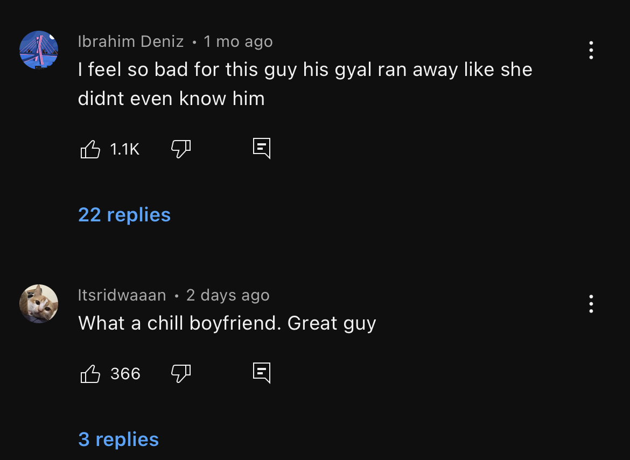Select the 'I feel so bad' comment text

click(305, 83)
